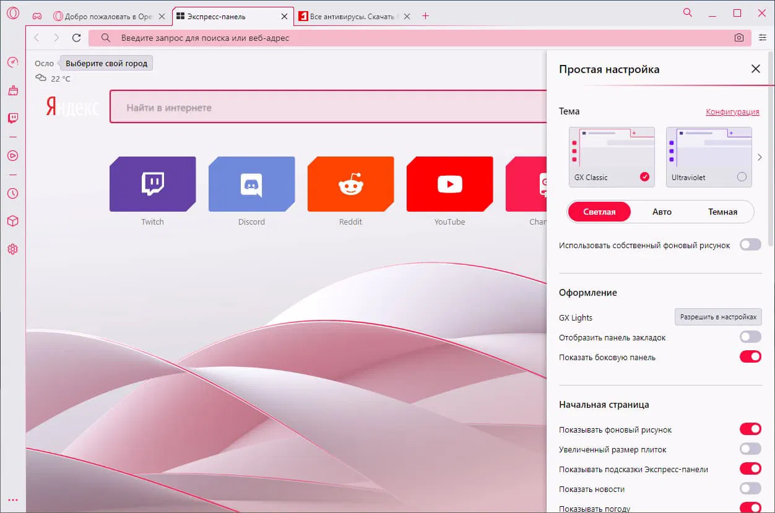The height and width of the screenshot is (513, 775).
Task: Turn off Показывать фоновый рисунок toggle
Action: click(x=750, y=429)
